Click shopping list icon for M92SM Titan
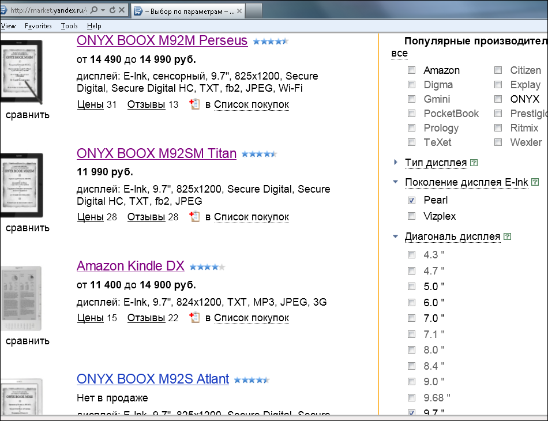548x421 pixels. click(194, 216)
